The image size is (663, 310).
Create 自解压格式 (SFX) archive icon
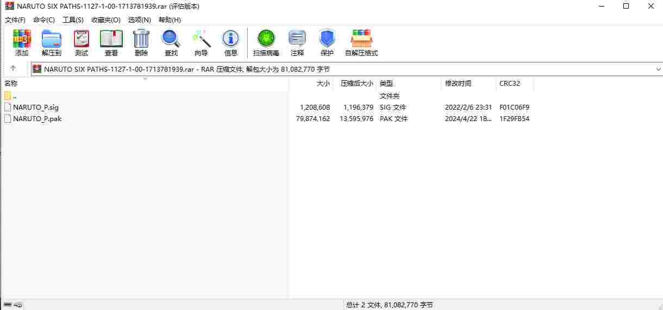pos(361,42)
